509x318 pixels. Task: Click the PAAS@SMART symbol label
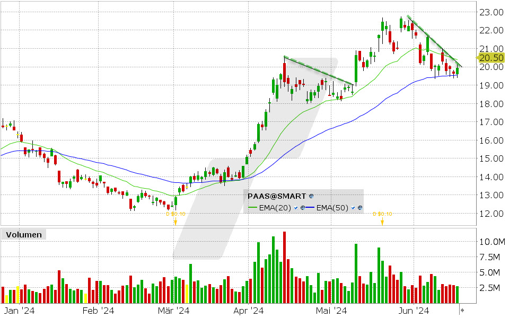pos(277,196)
